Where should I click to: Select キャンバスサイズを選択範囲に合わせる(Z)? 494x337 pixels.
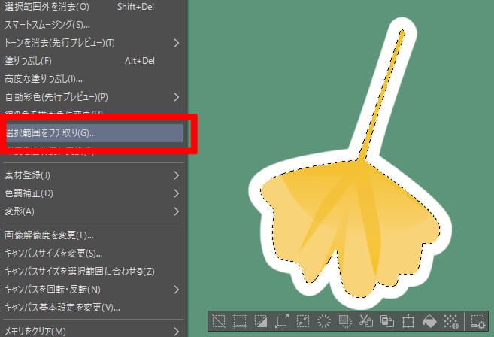pos(93,271)
